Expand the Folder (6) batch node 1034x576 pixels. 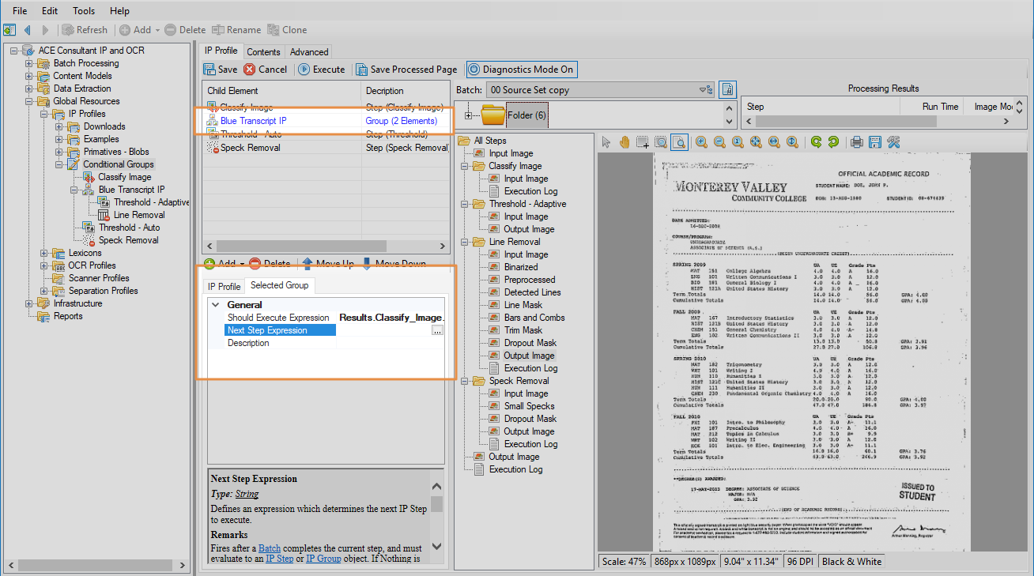click(x=470, y=116)
